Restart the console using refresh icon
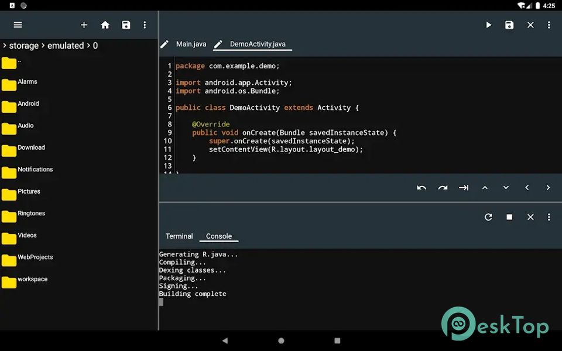Viewport: 562px width, 351px height. click(x=488, y=217)
